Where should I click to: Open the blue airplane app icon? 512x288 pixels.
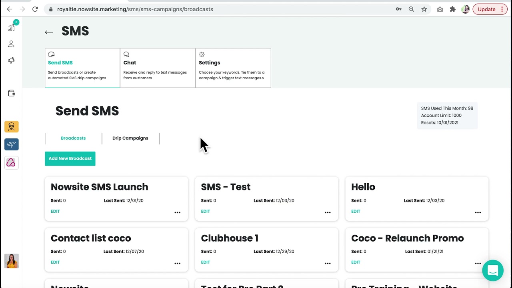click(12, 144)
